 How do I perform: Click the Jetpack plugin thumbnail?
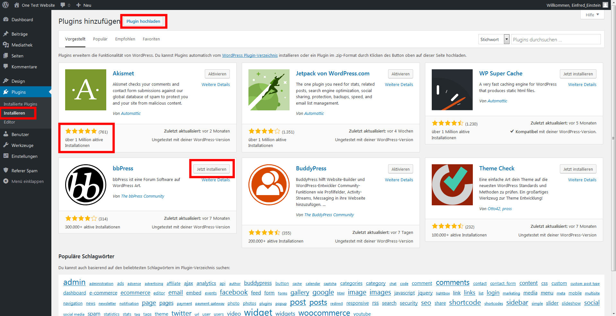pyautogui.click(x=269, y=90)
